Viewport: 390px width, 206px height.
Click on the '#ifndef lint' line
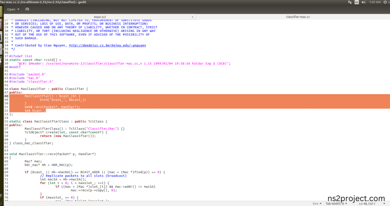[21, 56]
